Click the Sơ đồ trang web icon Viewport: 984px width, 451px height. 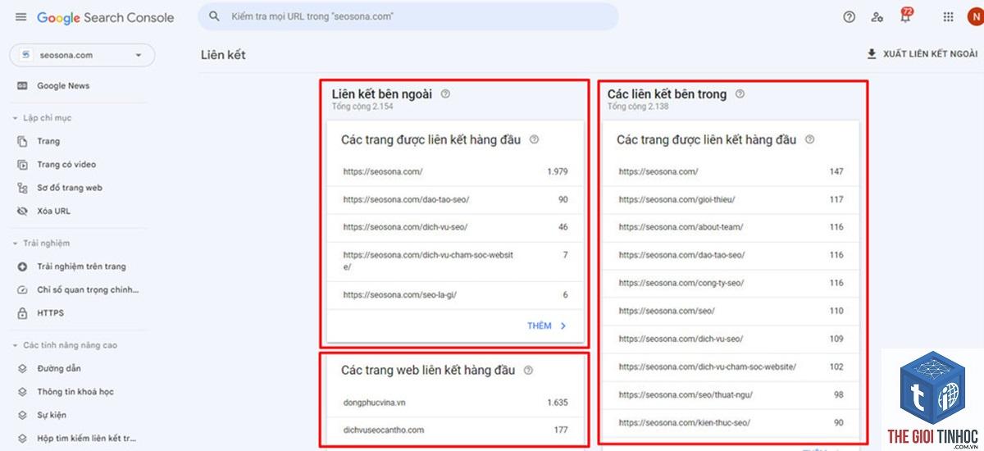tap(22, 188)
